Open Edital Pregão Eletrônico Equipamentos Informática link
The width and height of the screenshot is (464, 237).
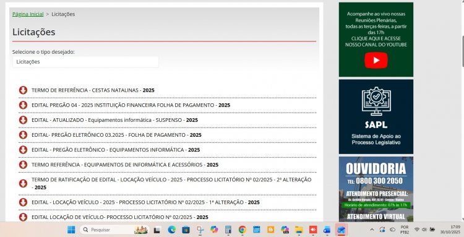tap(116, 150)
